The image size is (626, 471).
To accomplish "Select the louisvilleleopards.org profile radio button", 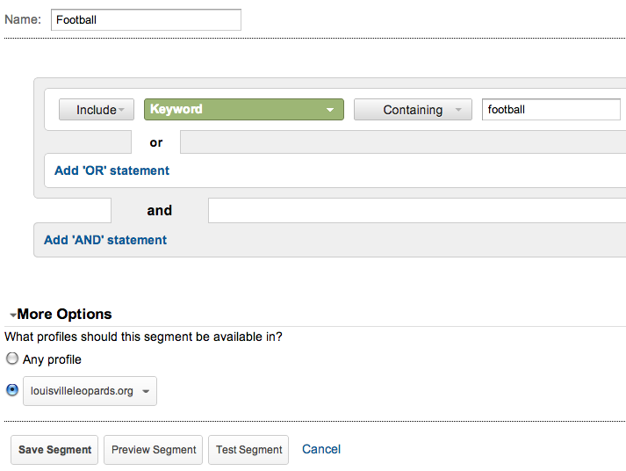I will tap(12, 389).
